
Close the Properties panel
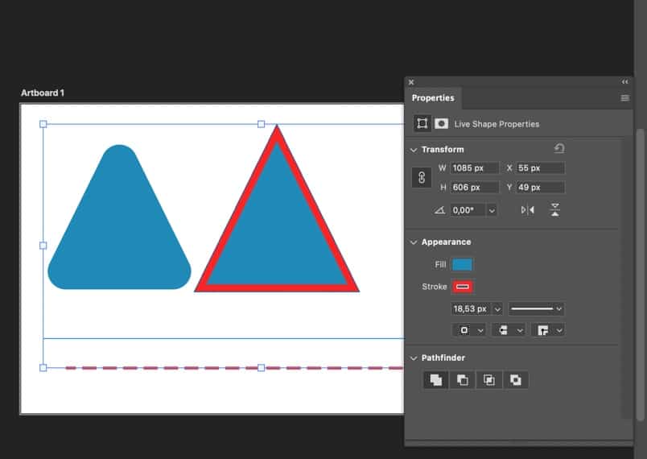pos(411,82)
